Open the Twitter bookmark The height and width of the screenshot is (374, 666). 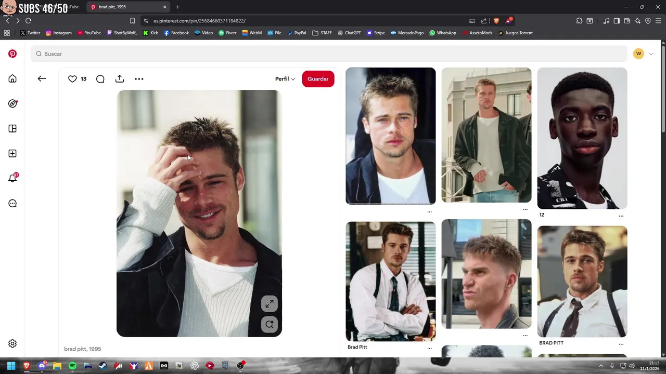click(30, 33)
